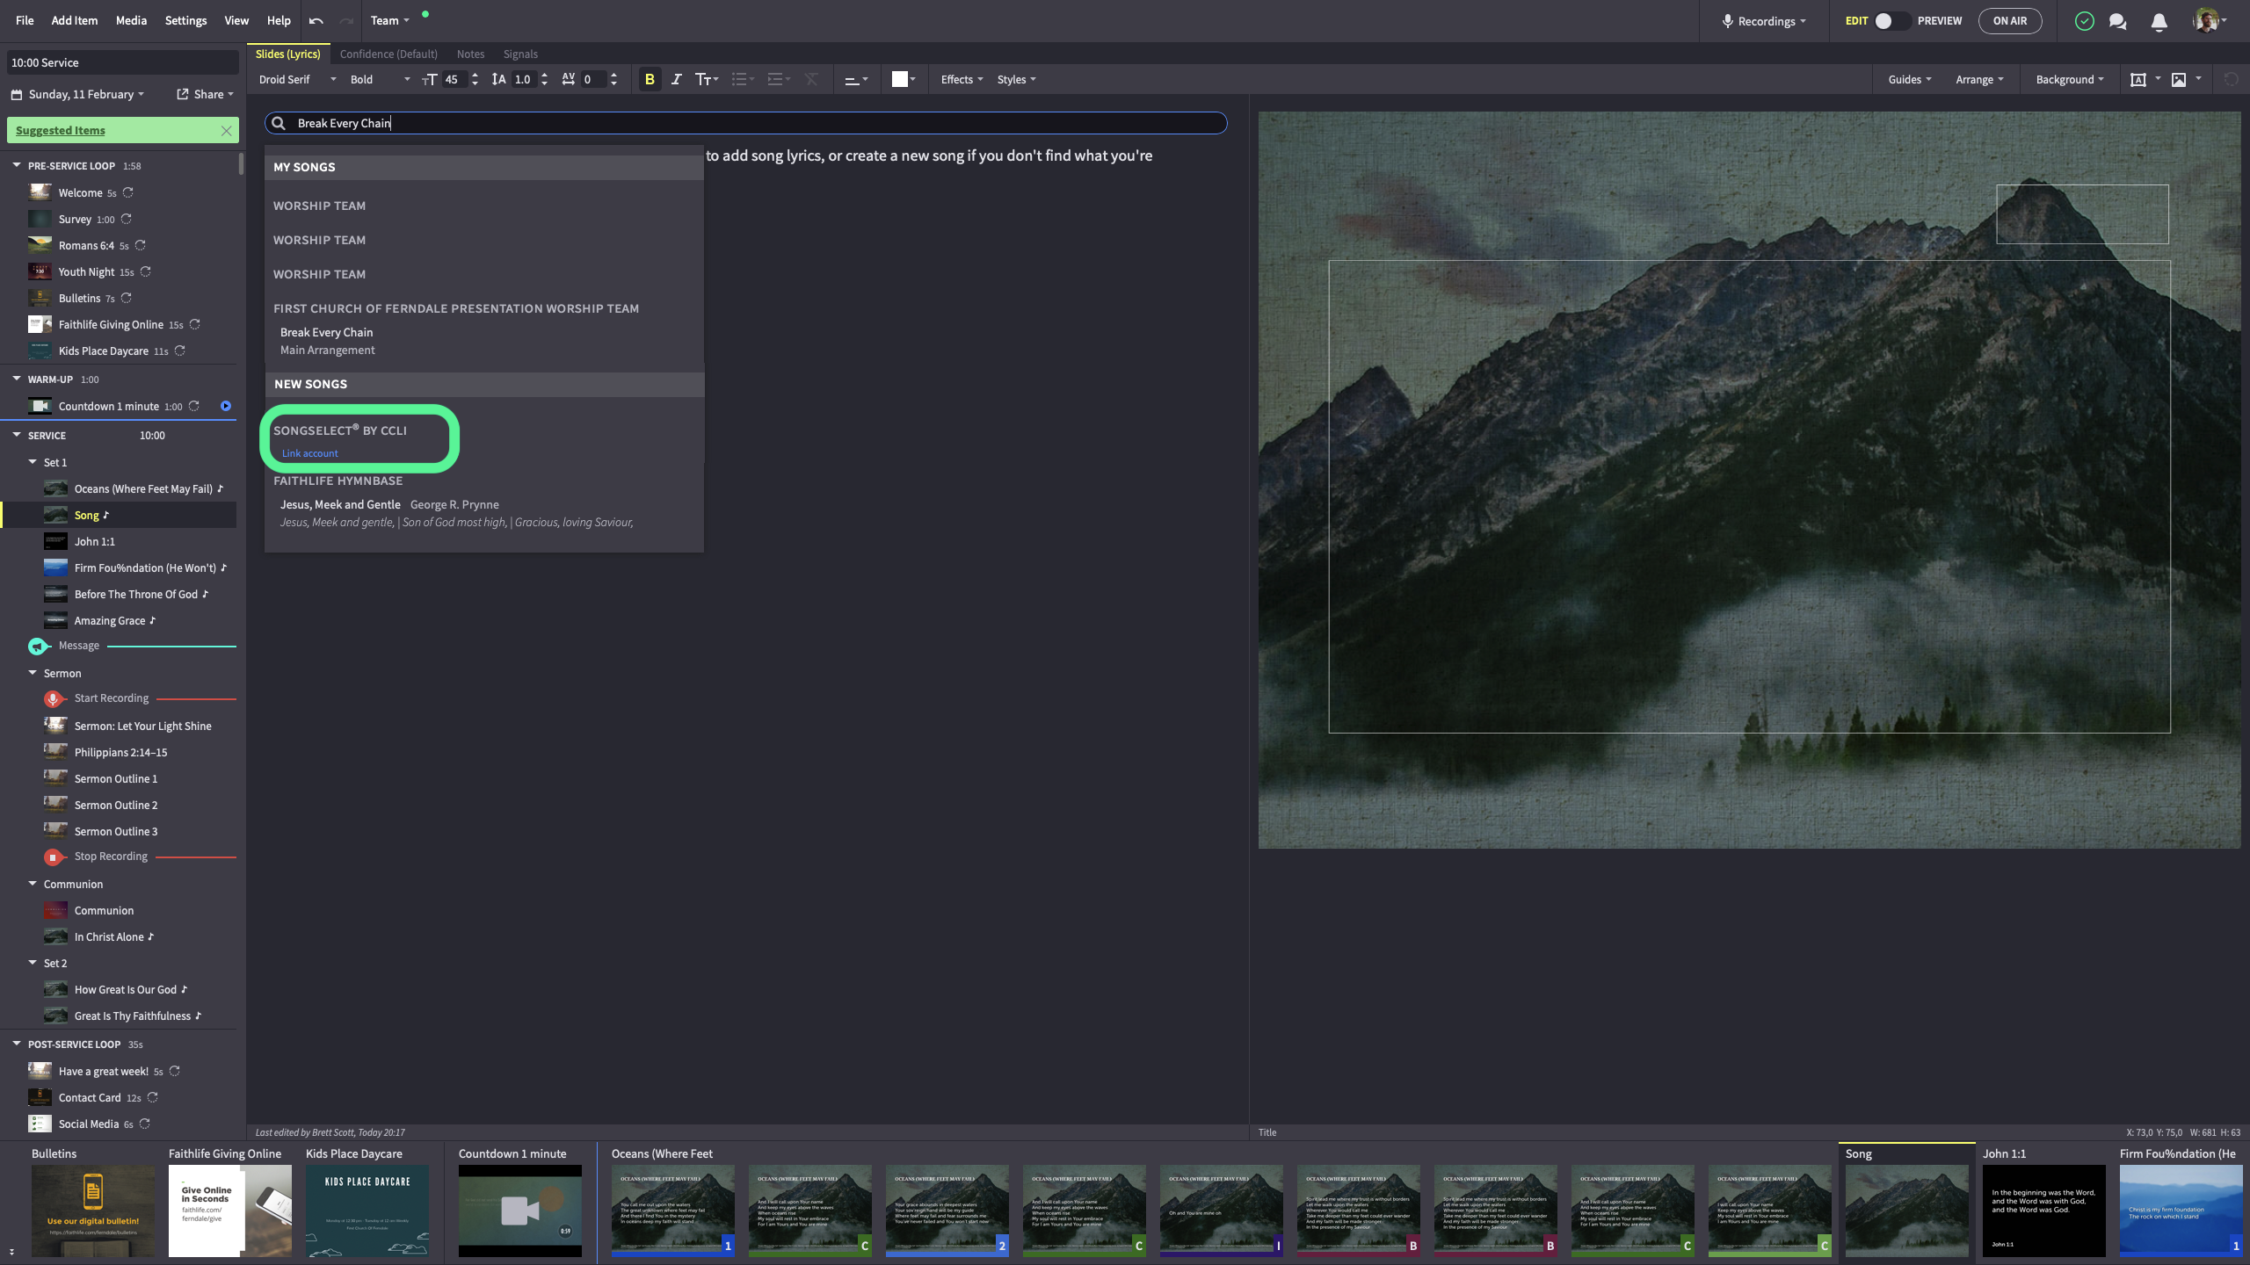This screenshot has height=1265, width=2250.
Task: Open the notifications bell
Action: (x=2159, y=21)
